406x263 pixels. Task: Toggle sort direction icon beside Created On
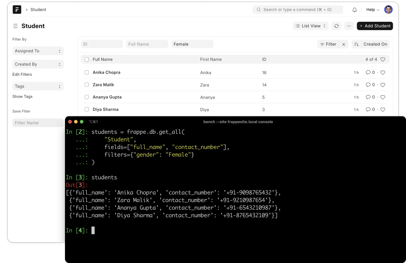(356, 44)
